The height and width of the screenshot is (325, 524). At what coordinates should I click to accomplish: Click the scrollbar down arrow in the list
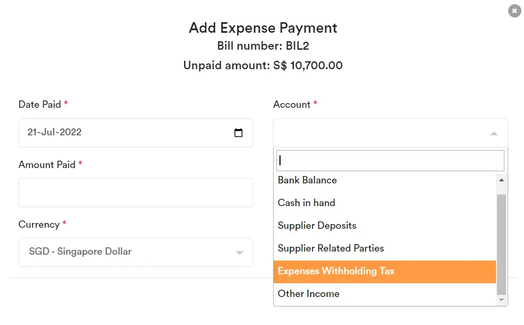tap(501, 300)
